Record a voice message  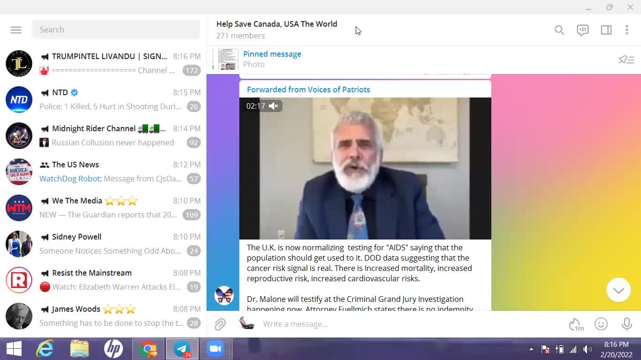click(x=626, y=324)
